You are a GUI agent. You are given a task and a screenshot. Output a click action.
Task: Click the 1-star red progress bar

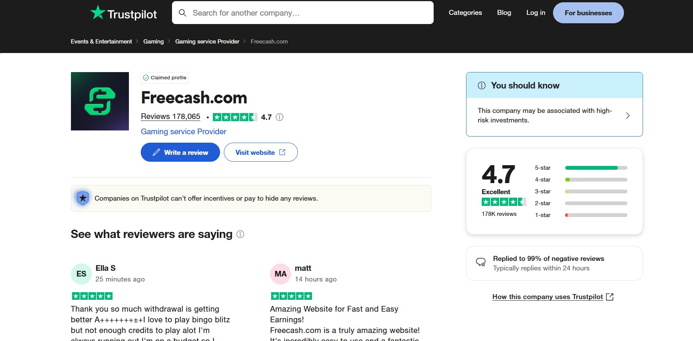(x=596, y=215)
